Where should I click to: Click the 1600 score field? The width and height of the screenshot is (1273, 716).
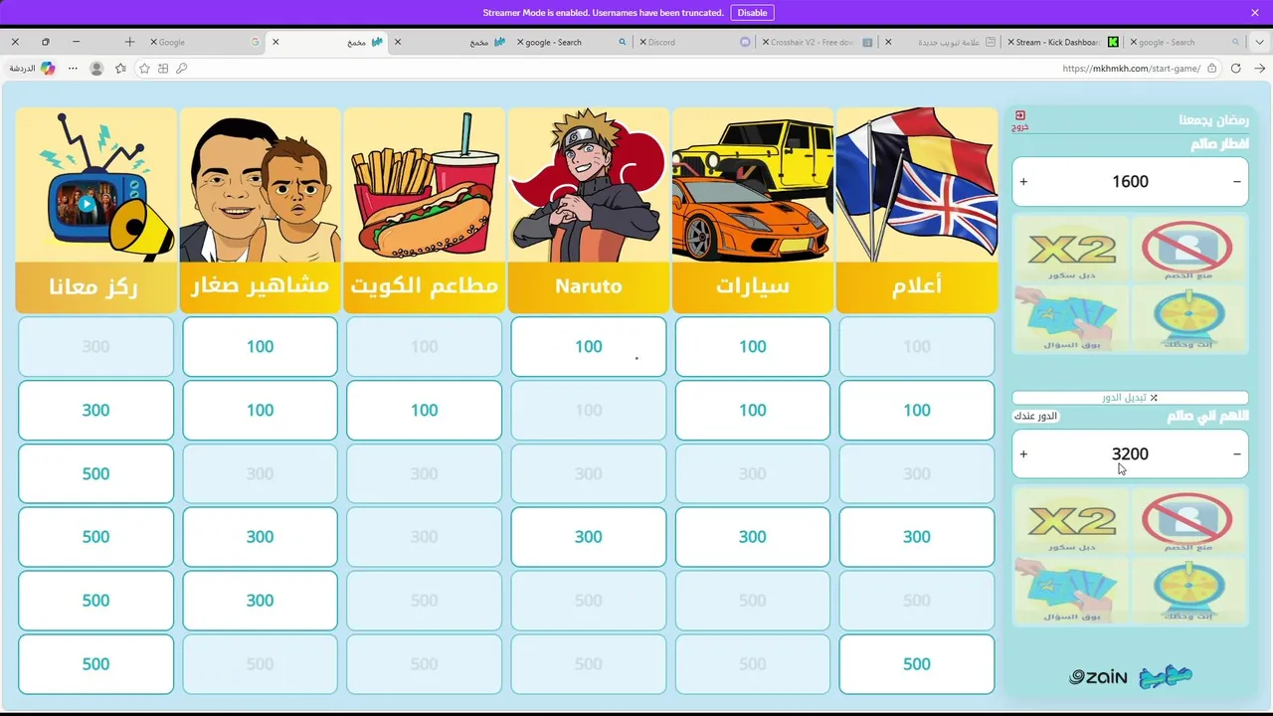(x=1130, y=182)
